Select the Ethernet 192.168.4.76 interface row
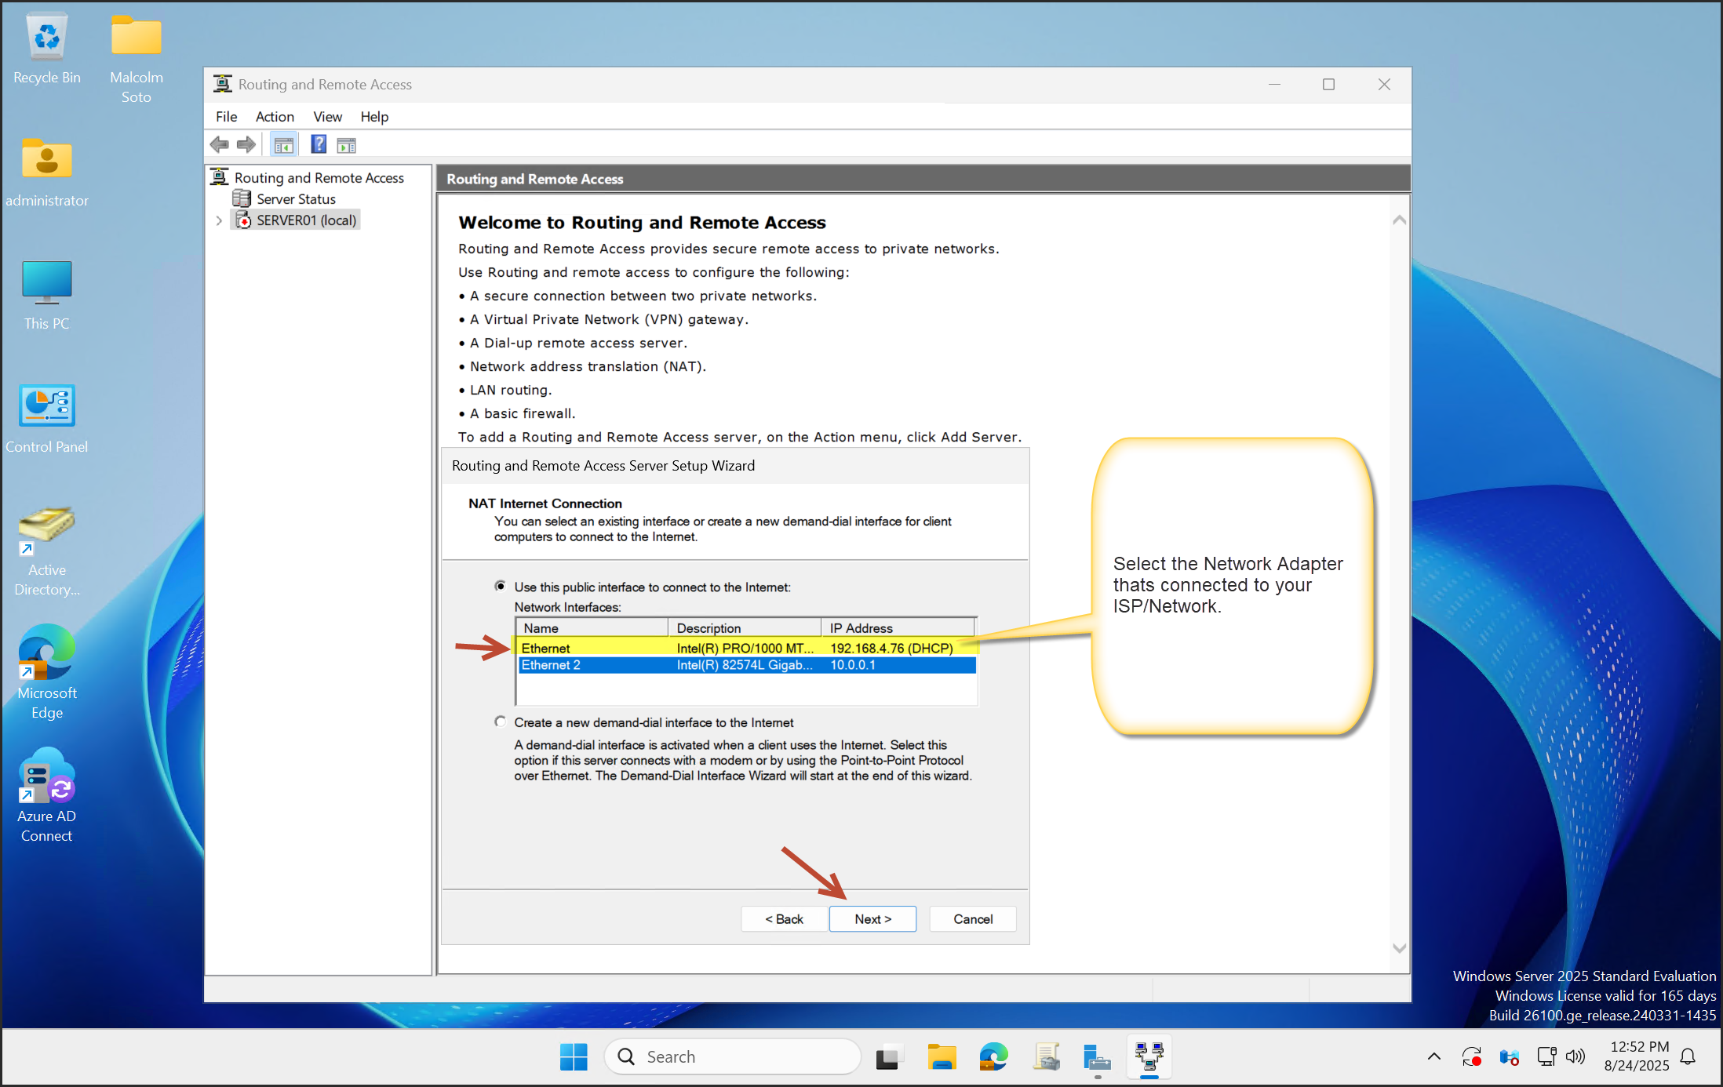1723x1087 pixels. coord(745,648)
